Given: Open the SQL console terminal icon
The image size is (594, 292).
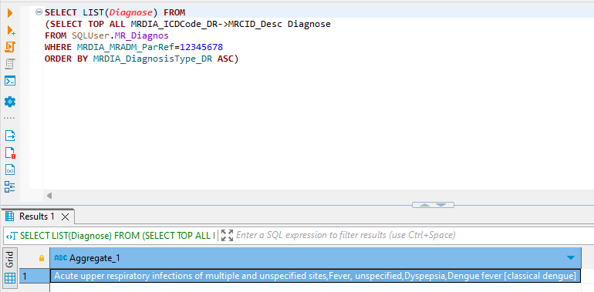Looking at the screenshot, I should [10, 81].
